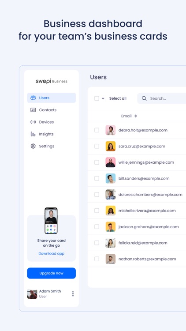Click the Insights bar chart icon

[x=33, y=134]
